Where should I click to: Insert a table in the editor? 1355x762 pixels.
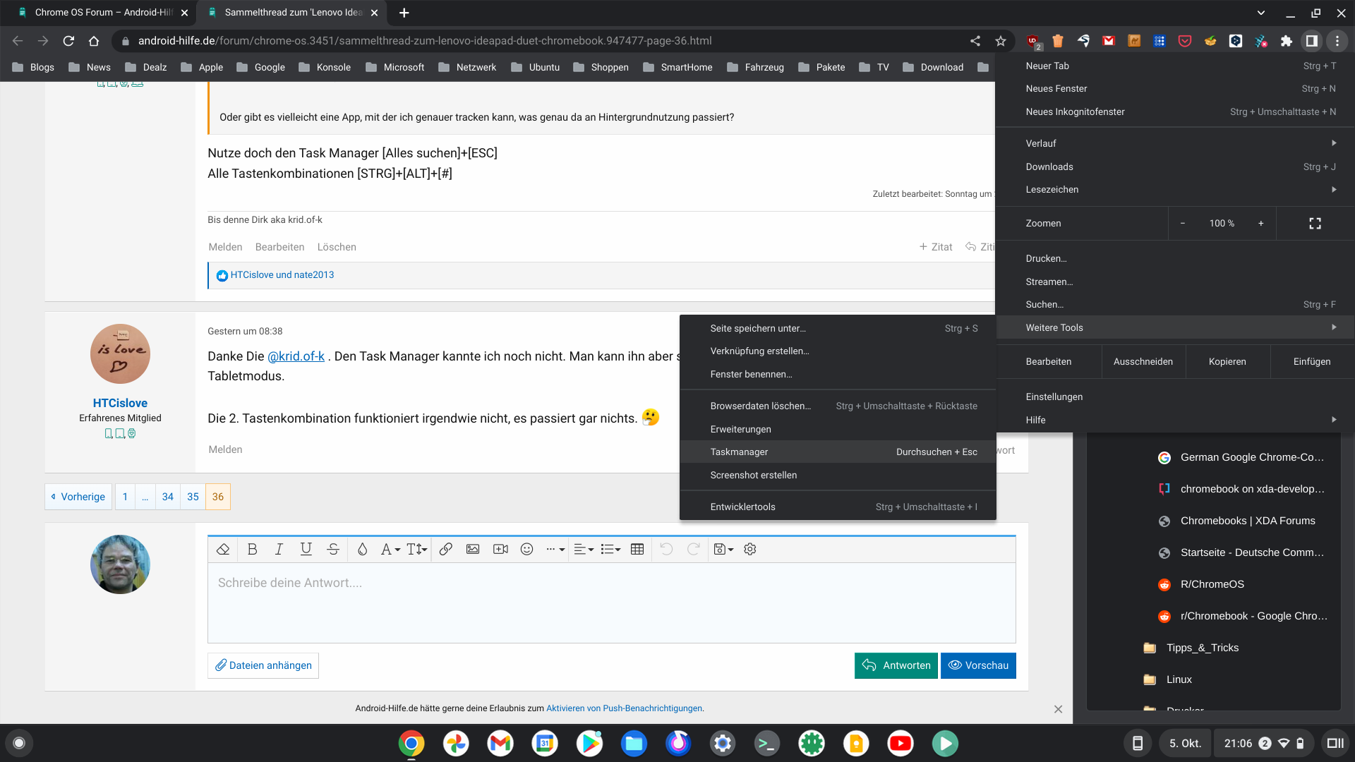pyautogui.click(x=637, y=550)
